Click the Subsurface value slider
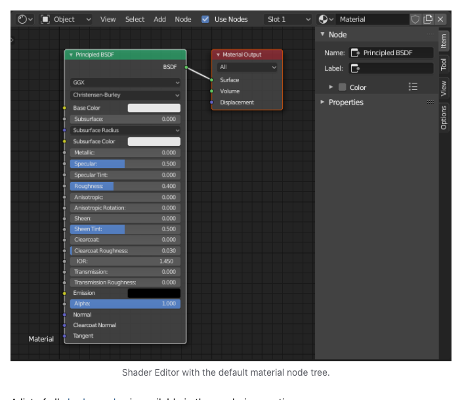Image resolution: width=462 pixels, height=400 pixels. point(125,119)
